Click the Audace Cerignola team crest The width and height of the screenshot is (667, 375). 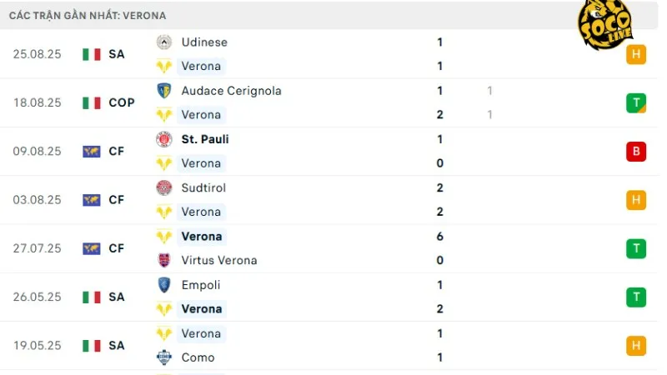tap(164, 90)
